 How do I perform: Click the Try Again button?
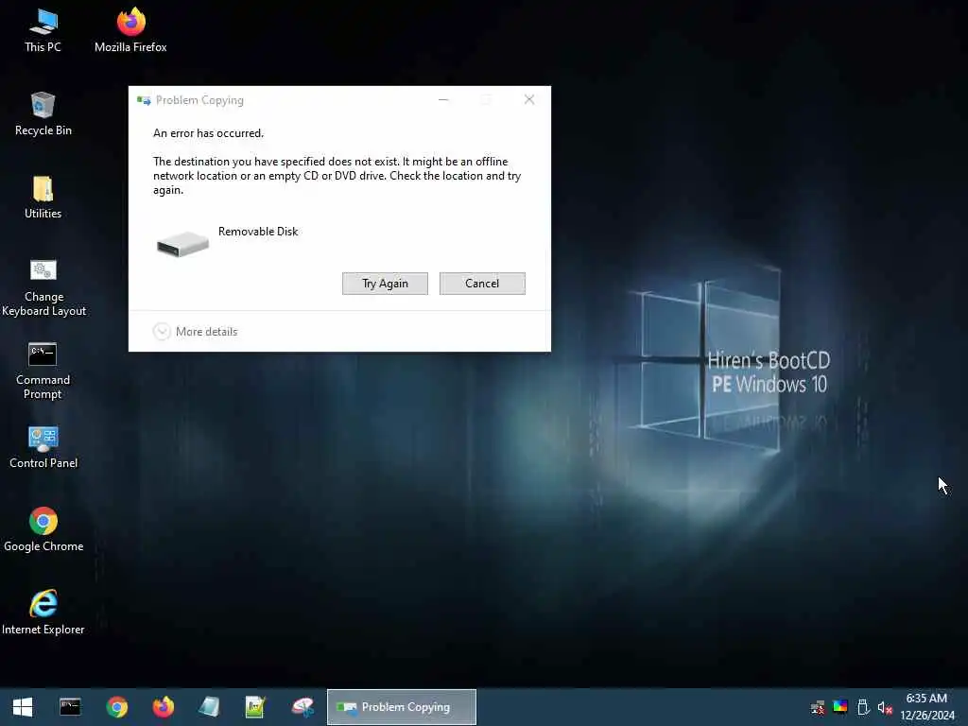(385, 284)
